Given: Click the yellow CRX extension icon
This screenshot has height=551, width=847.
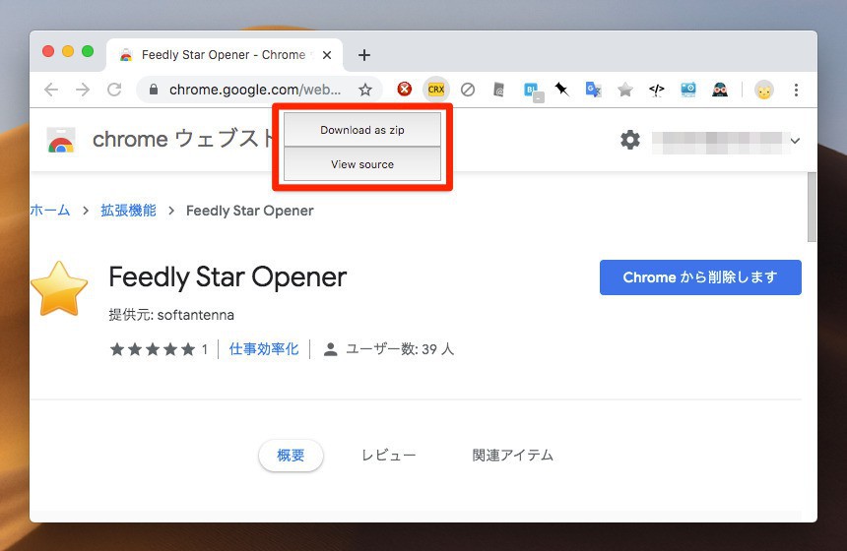Looking at the screenshot, I should point(436,89).
